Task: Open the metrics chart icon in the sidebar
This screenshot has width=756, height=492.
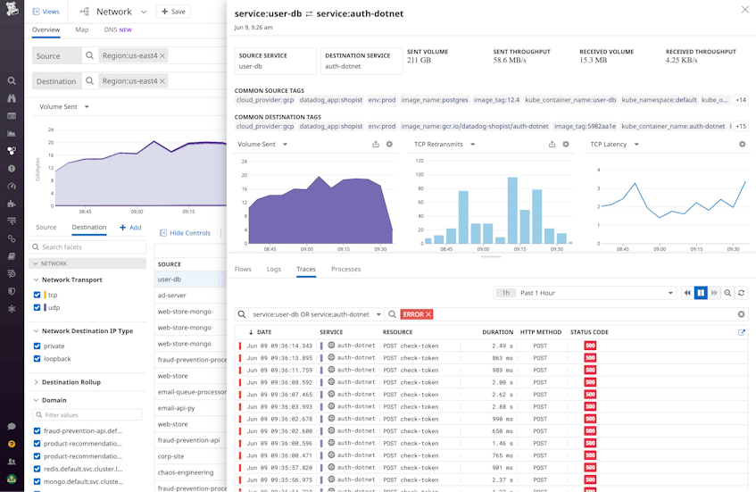Action: tap(12, 134)
